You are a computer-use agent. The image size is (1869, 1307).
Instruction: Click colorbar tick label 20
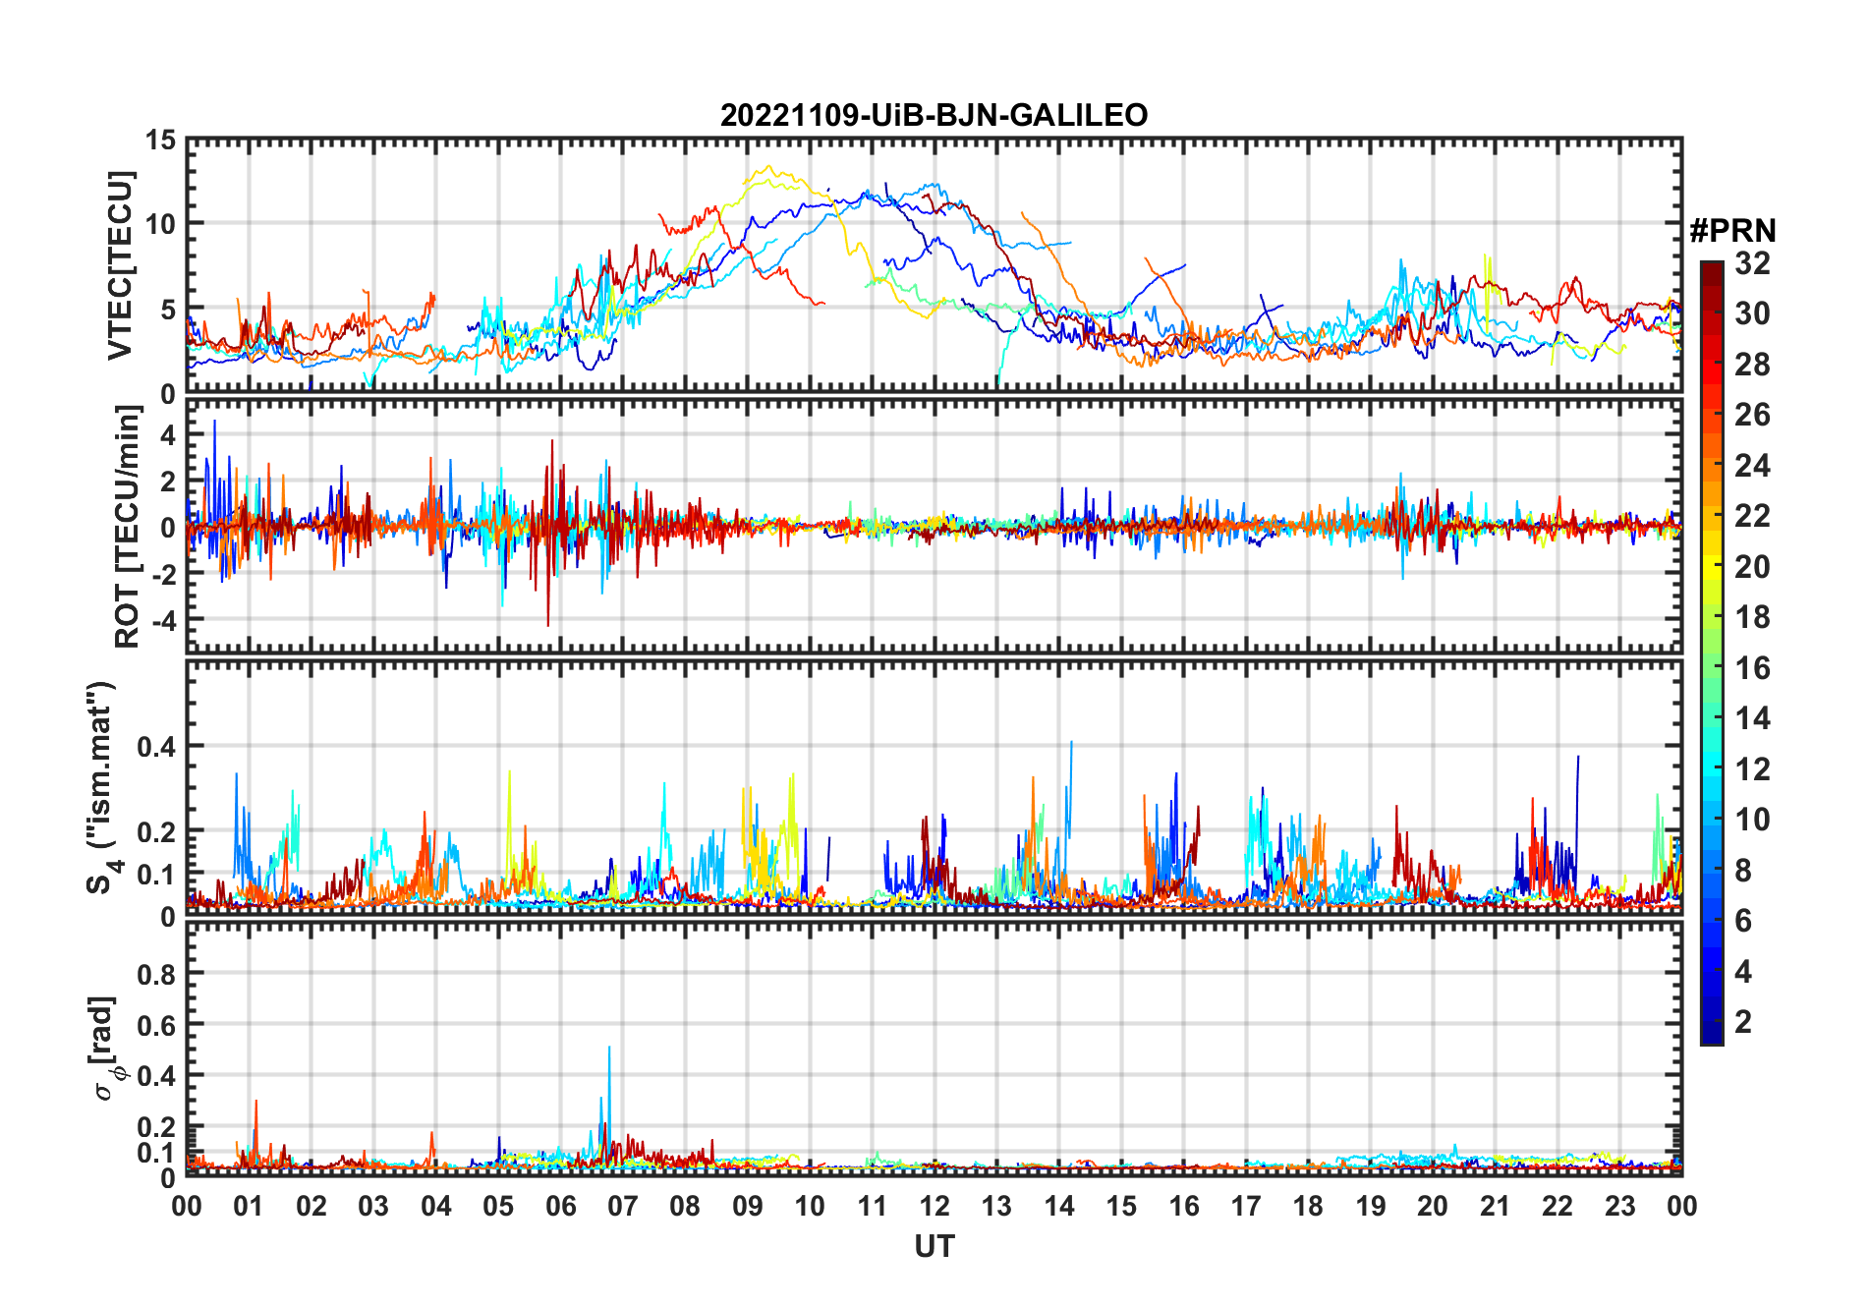1752,567
